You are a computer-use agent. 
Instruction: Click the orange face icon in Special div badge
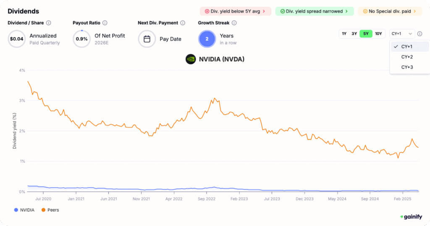365,11
